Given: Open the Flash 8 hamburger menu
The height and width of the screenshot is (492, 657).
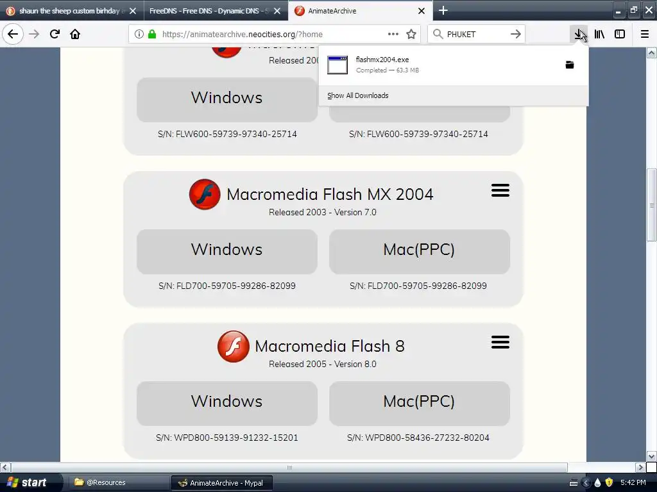Looking at the screenshot, I should click(500, 342).
